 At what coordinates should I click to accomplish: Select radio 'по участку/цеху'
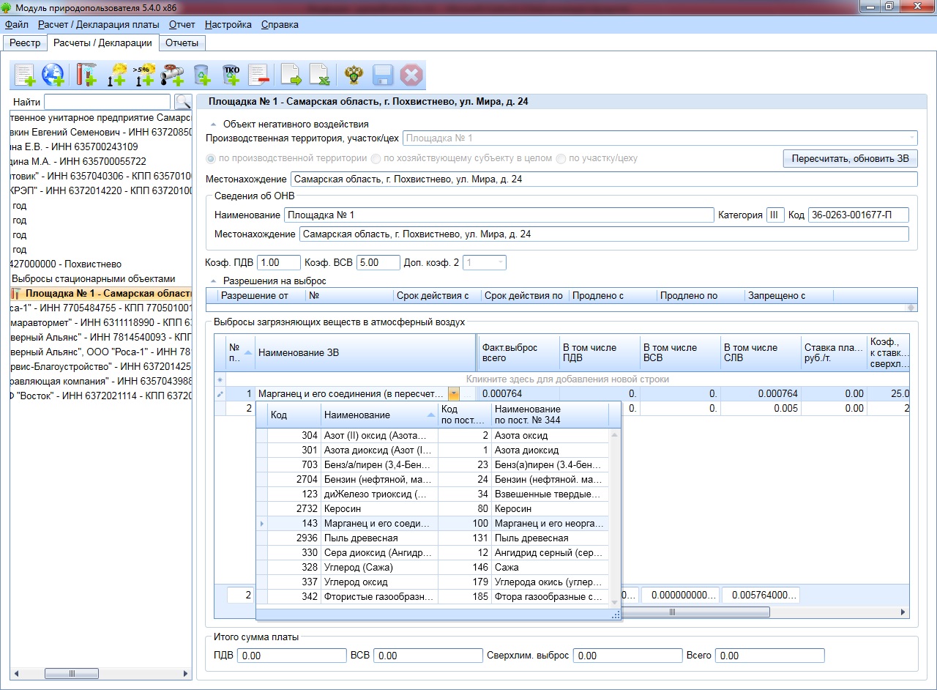[x=561, y=158]
